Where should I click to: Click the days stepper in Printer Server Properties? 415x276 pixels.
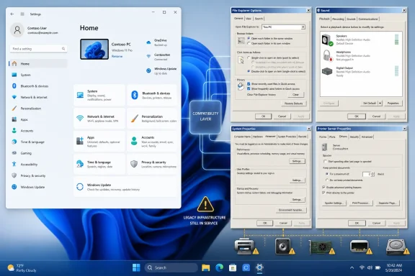[x=372, y=174]
